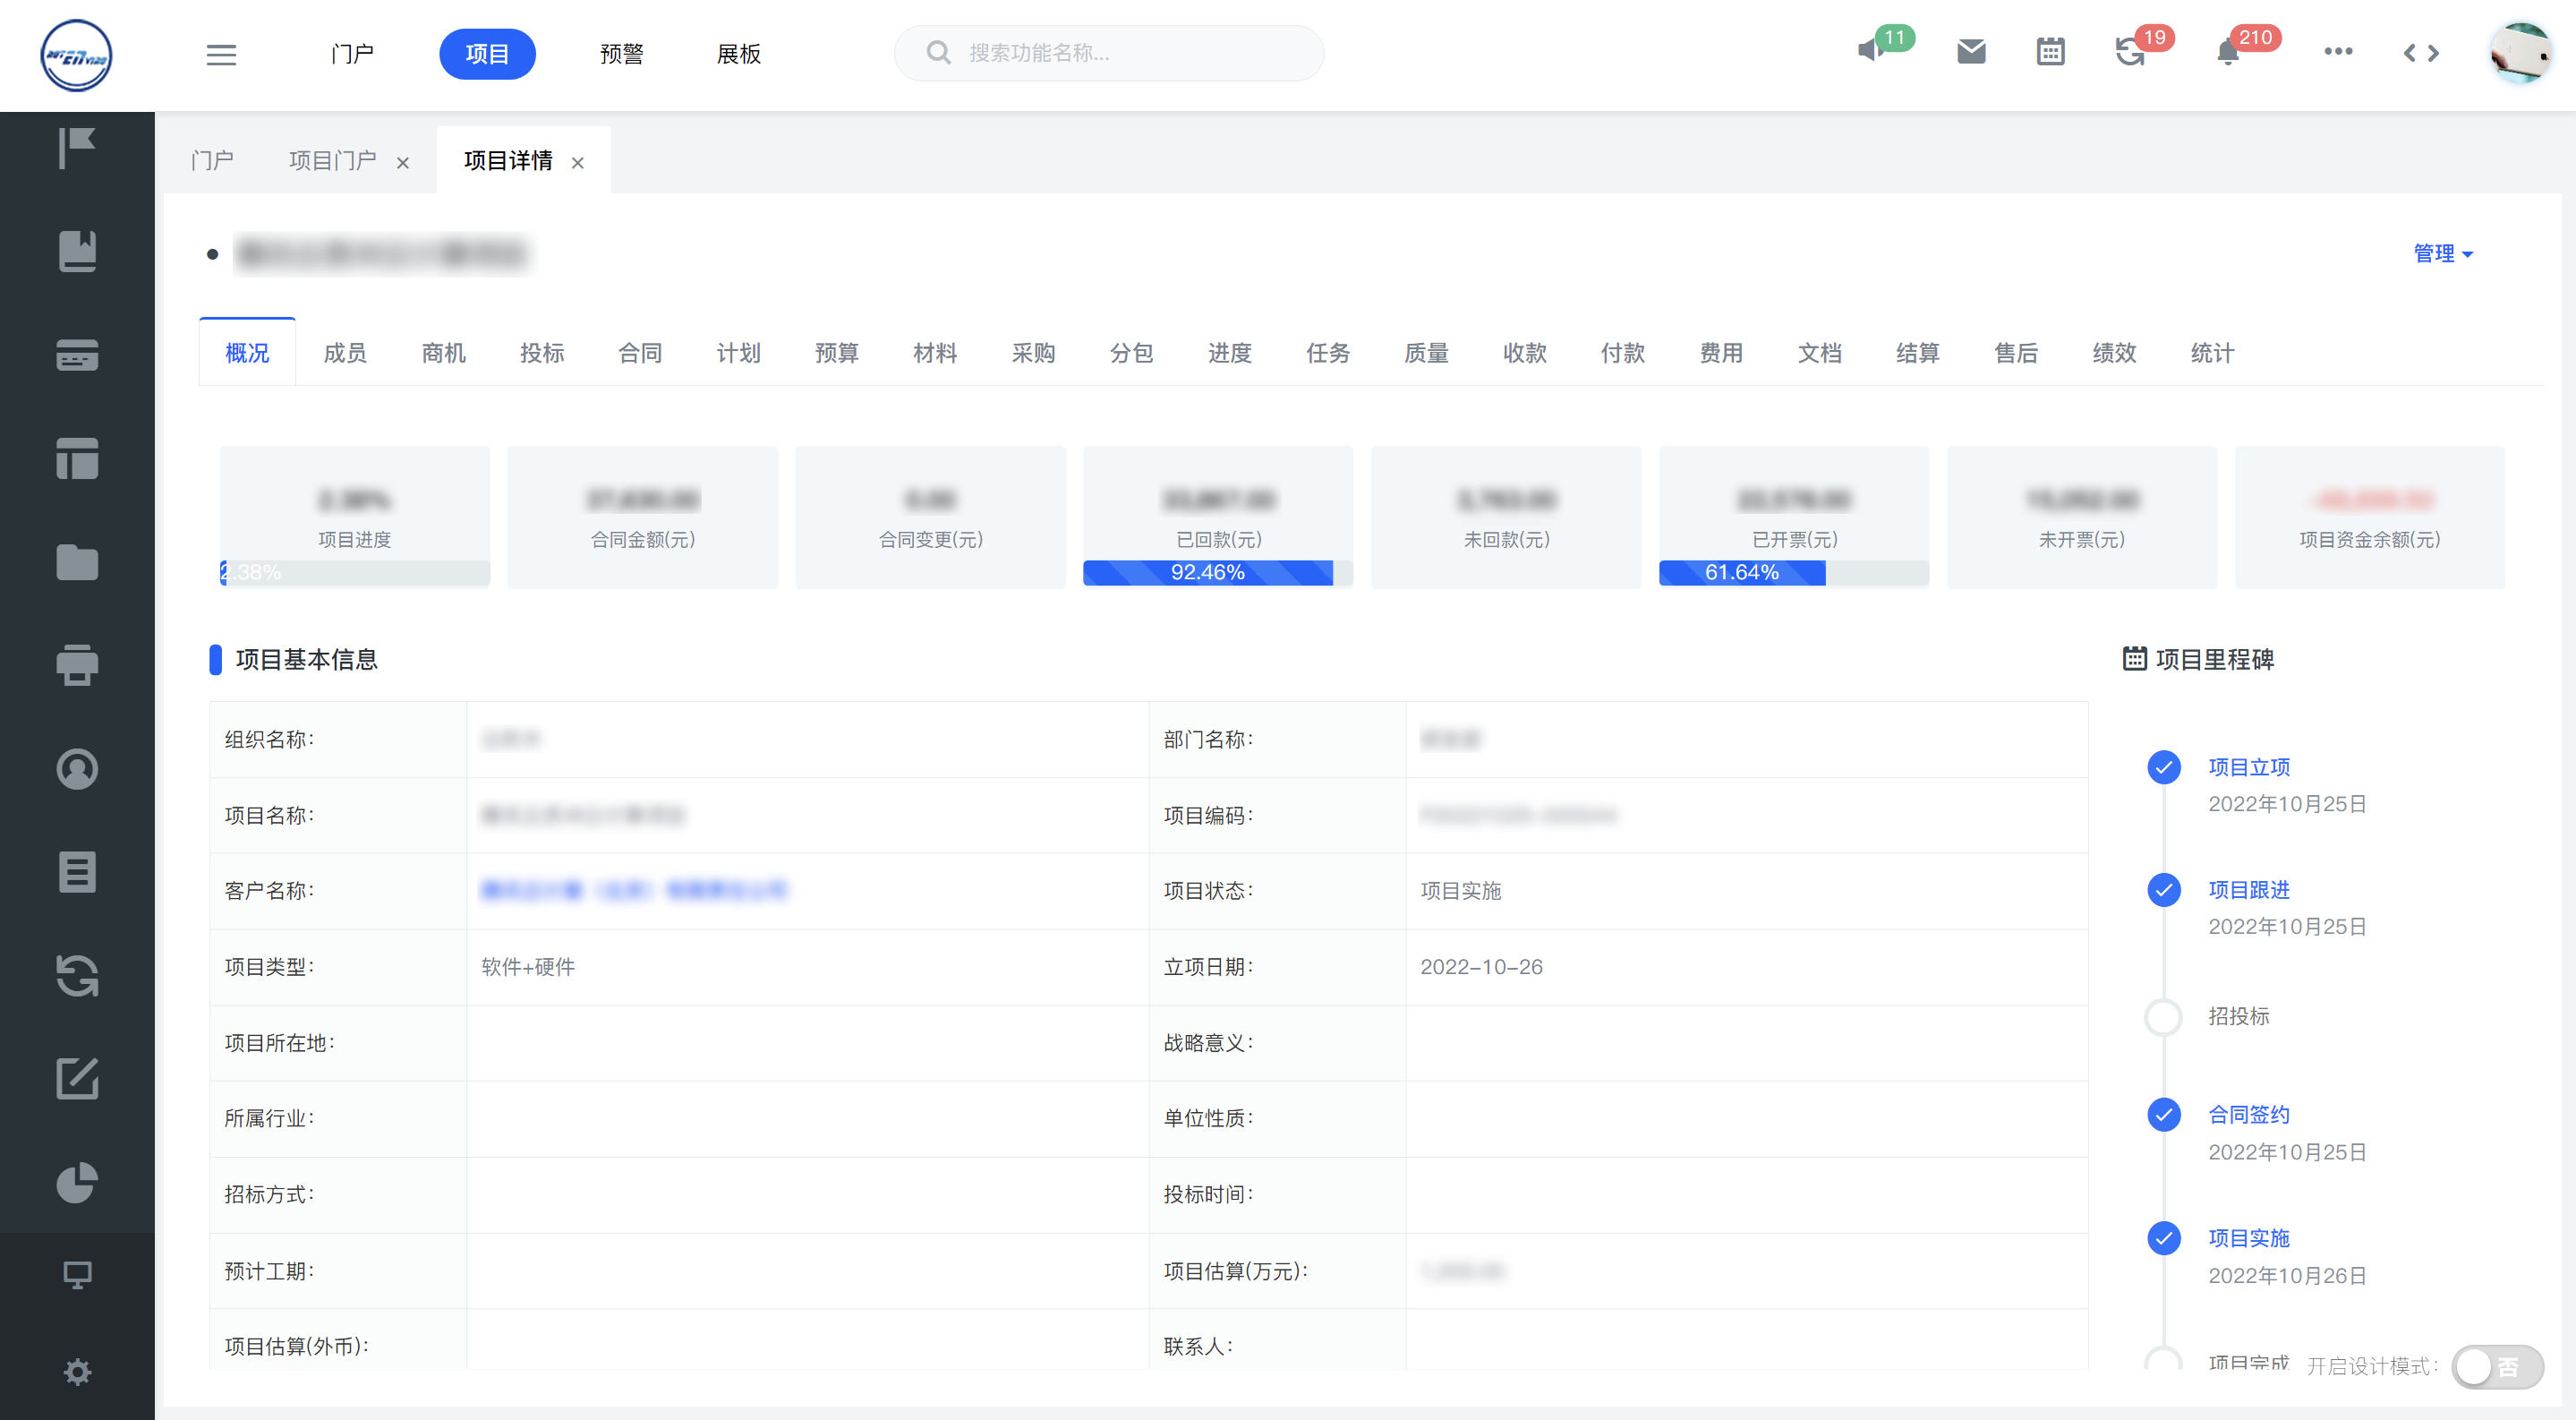Expand the 管理 dropdown

[x=2443, y=253]
